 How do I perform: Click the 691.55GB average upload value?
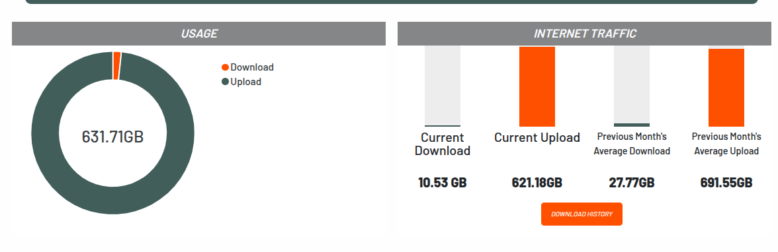pos(726,183)
